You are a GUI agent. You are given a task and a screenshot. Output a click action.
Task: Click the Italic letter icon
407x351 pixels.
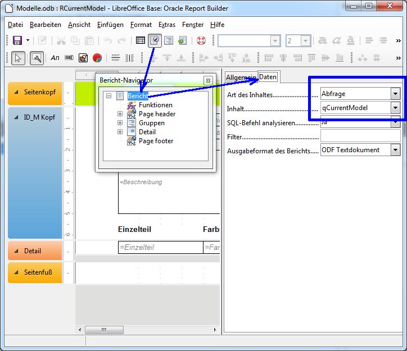coord(336,40)
